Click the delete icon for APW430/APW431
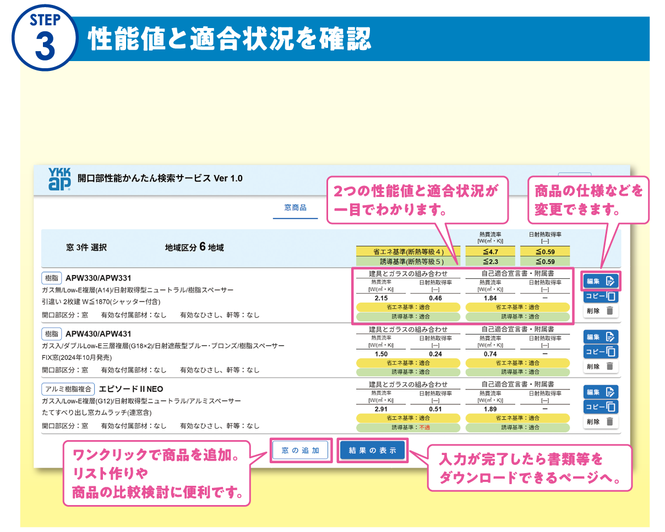This screenshot has width=665, height=532. coord(600,366)
